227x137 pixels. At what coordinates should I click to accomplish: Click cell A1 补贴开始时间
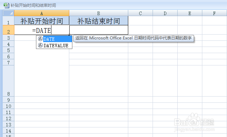click(42, 21)
